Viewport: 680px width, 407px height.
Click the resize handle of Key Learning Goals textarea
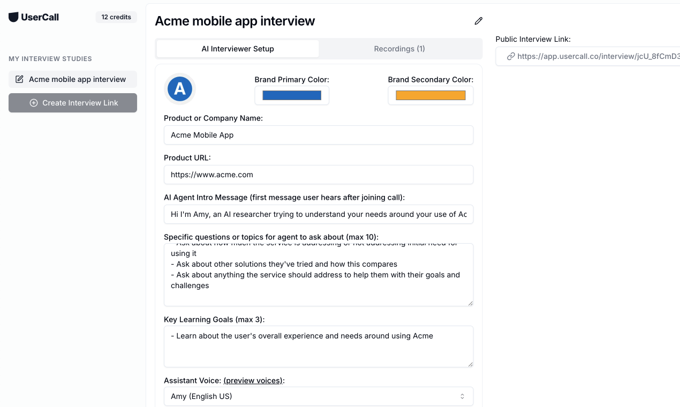(471, 364)
